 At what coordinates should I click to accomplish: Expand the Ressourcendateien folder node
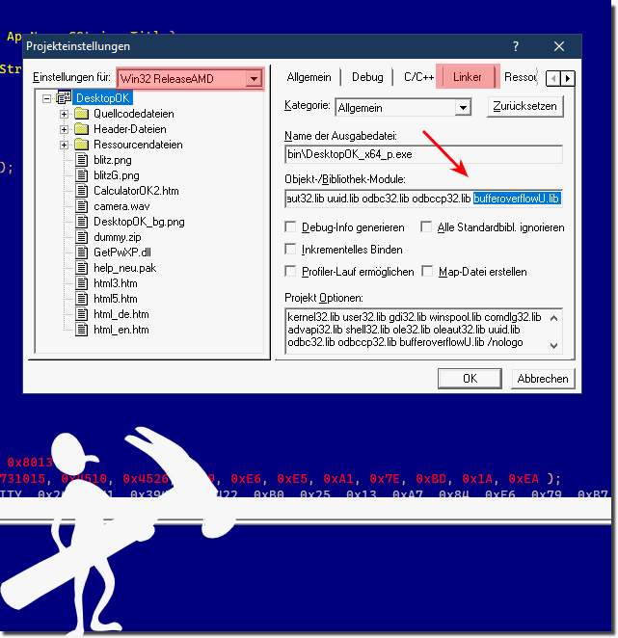[64, 145]
